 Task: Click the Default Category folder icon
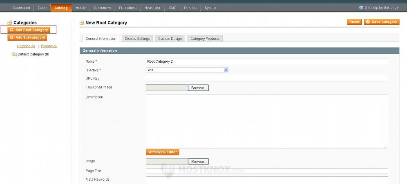(x=15, y=54)
